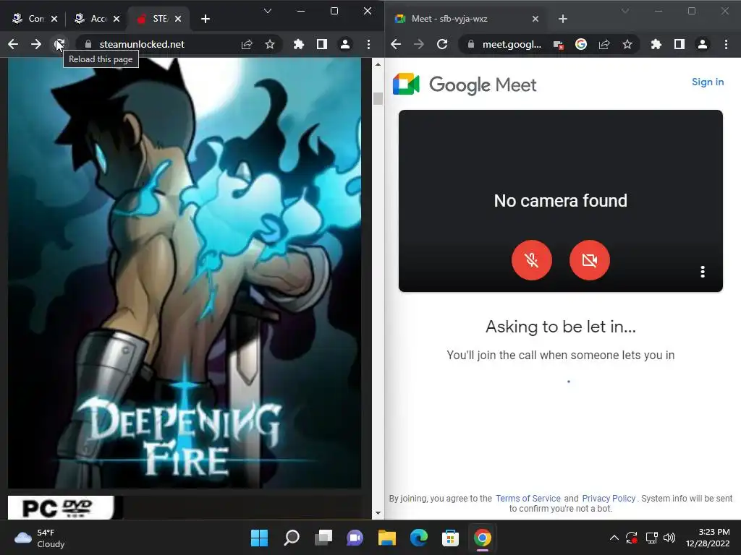The height and width of the screenshot is (555, 741).
Task: Toggle the camera off button
Action: tap(590, 260)
